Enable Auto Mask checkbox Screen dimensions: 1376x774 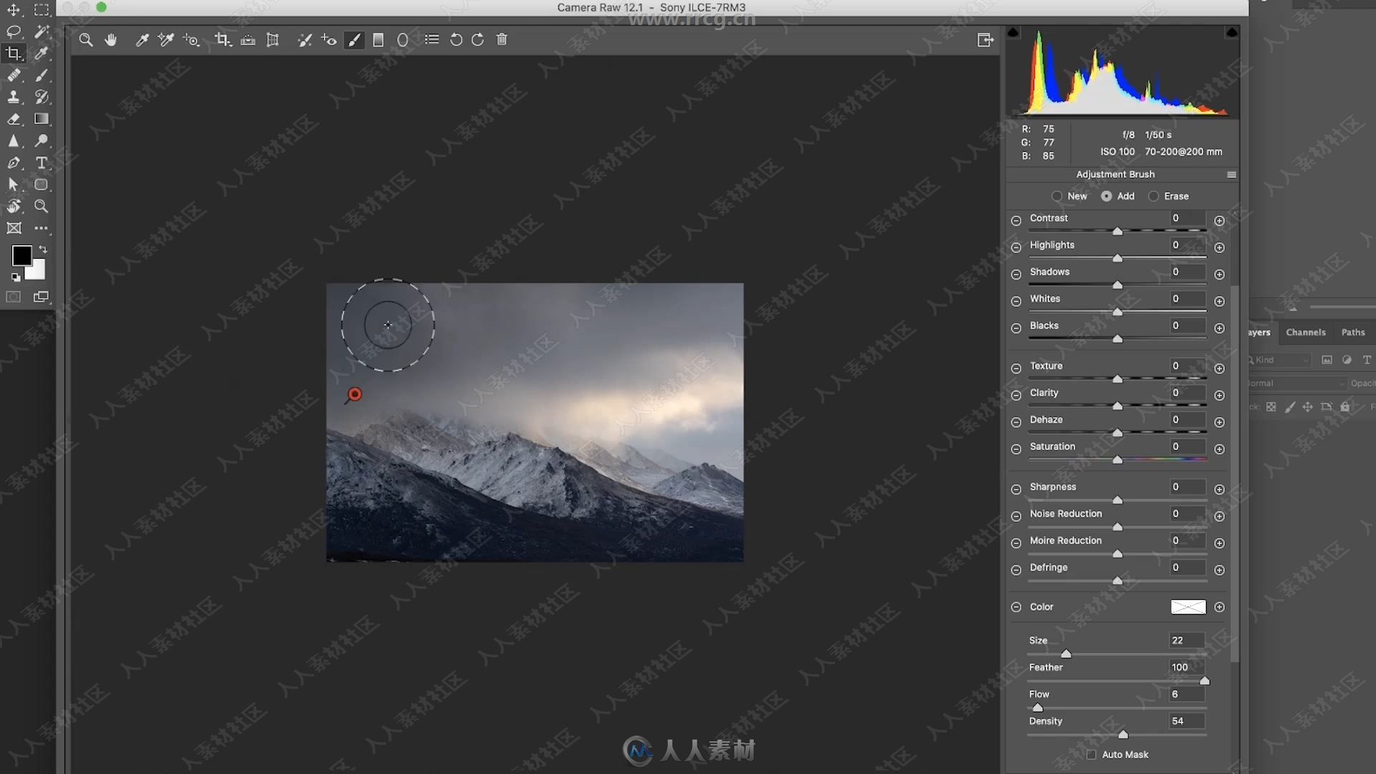coord(1091,754)
